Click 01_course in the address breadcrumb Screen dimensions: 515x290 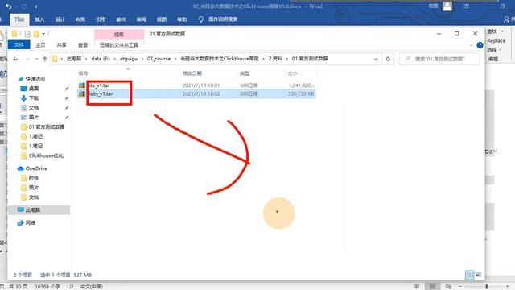[x=159, y=59]
